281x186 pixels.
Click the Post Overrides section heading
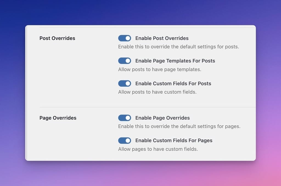pyautogui.click(x=57, y=38)
